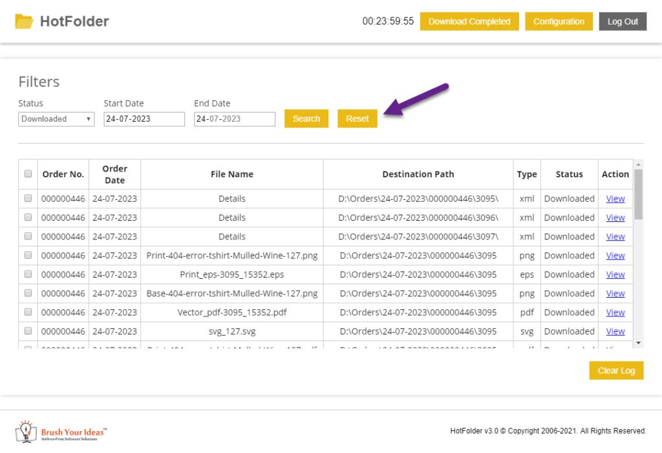Screen dimensions: 662x453
Task: Click the Brush Your Ideas footer logo
Action: pyautogui.click(x=61, y=432)
